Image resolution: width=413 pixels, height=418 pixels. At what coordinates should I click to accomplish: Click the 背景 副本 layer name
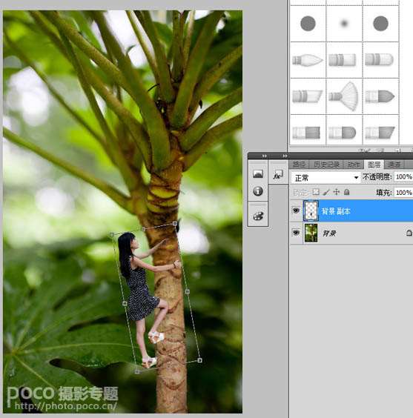coord(335,211)
